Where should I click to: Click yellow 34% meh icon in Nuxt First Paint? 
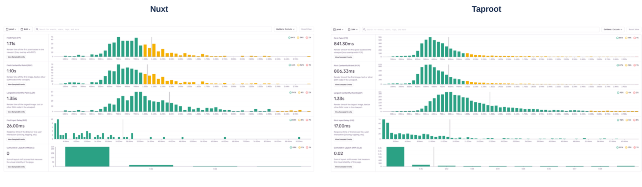(x=298, y=38)
